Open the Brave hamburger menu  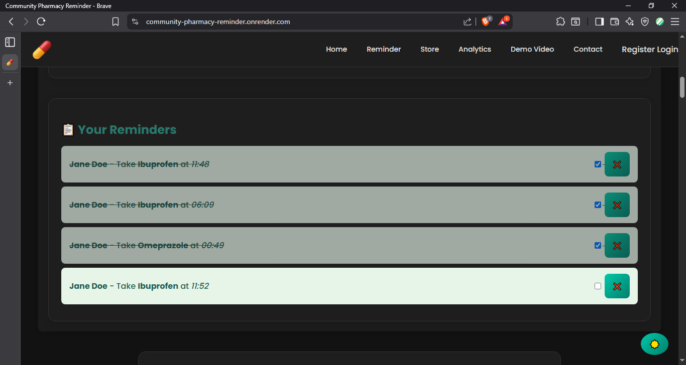click(x=674, y=22)
